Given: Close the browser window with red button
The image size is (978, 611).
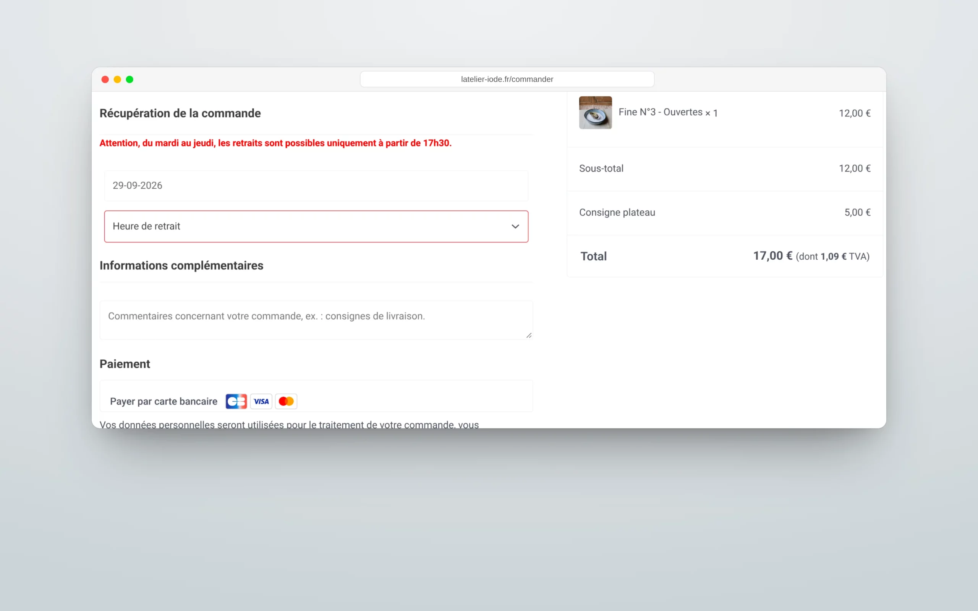Looking at the screenshot, I should pyautogui.click(x=105, y=79).
